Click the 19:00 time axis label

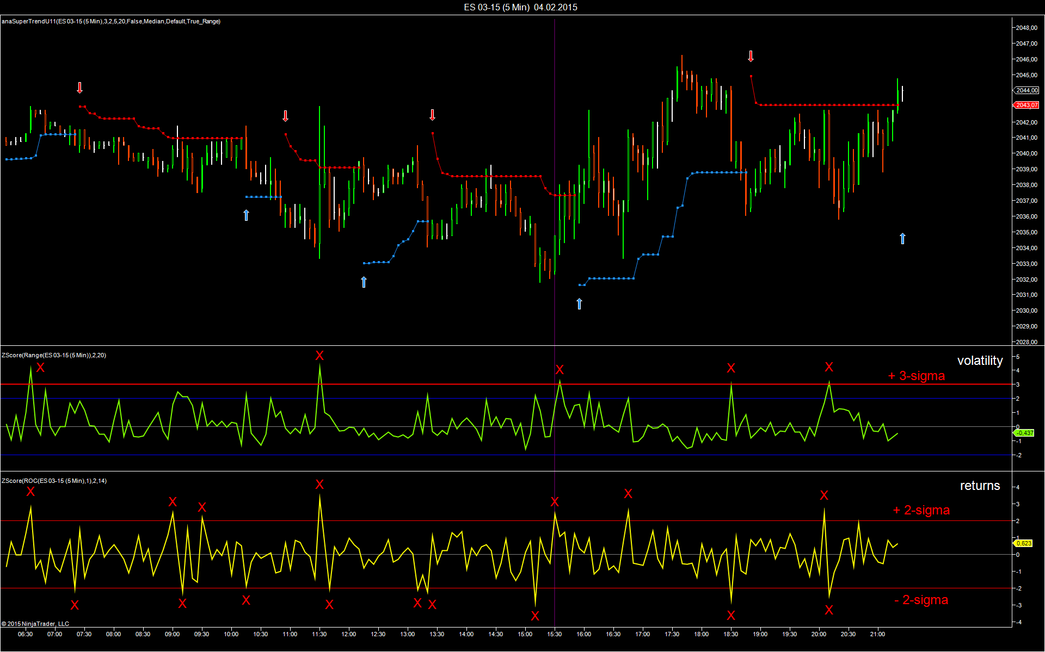coord(760,634)
